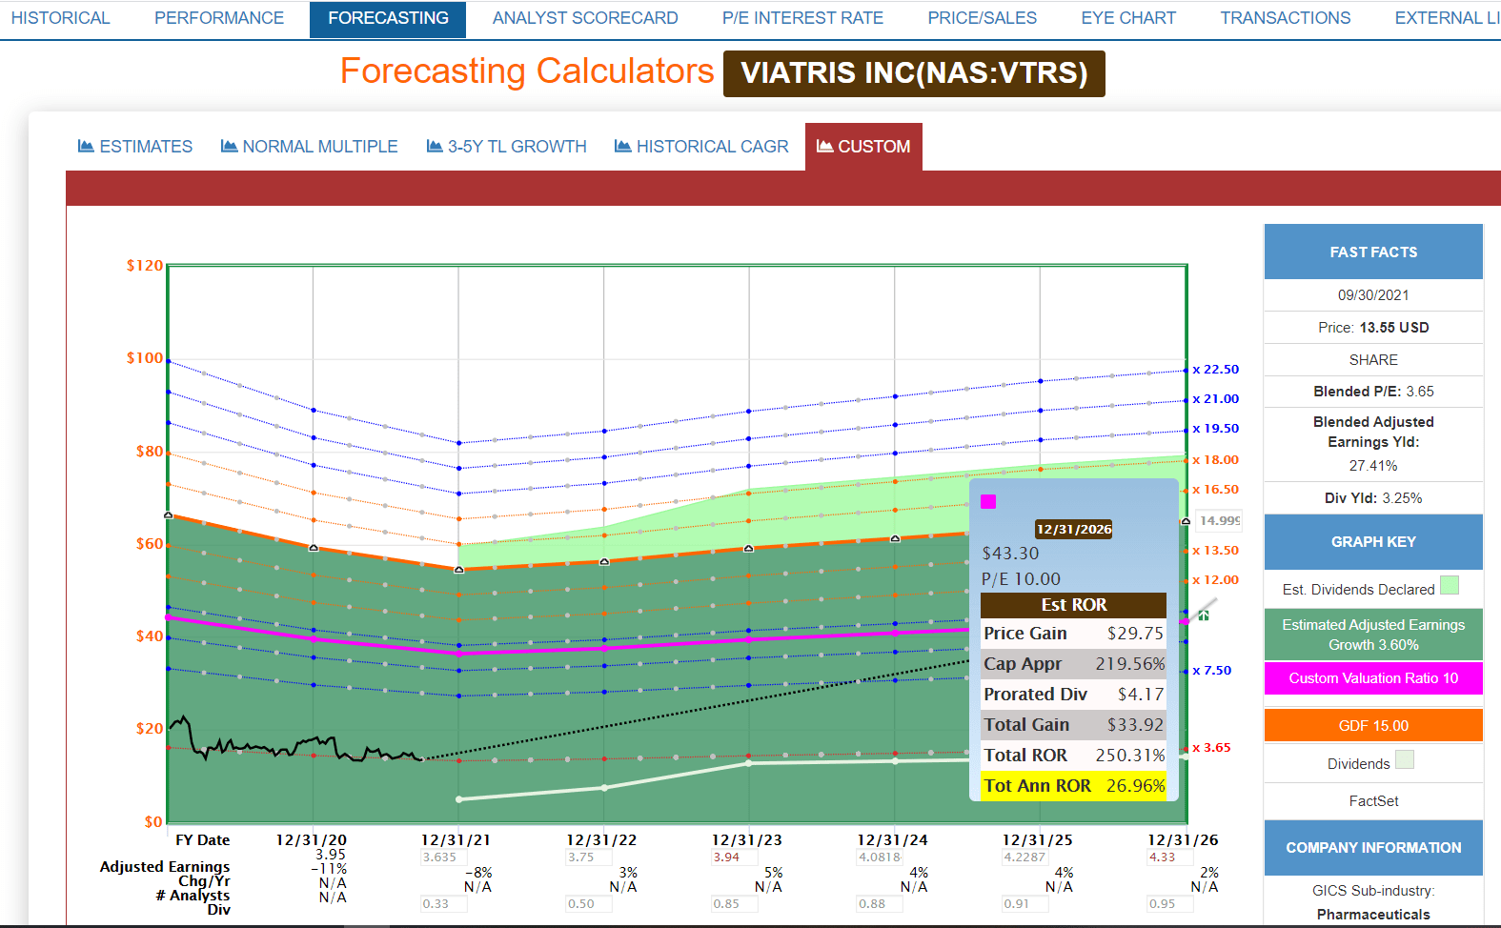Click the Price: 13.55 USD value
Screen dimensions: 1501x928
(x=1373, y=328)
